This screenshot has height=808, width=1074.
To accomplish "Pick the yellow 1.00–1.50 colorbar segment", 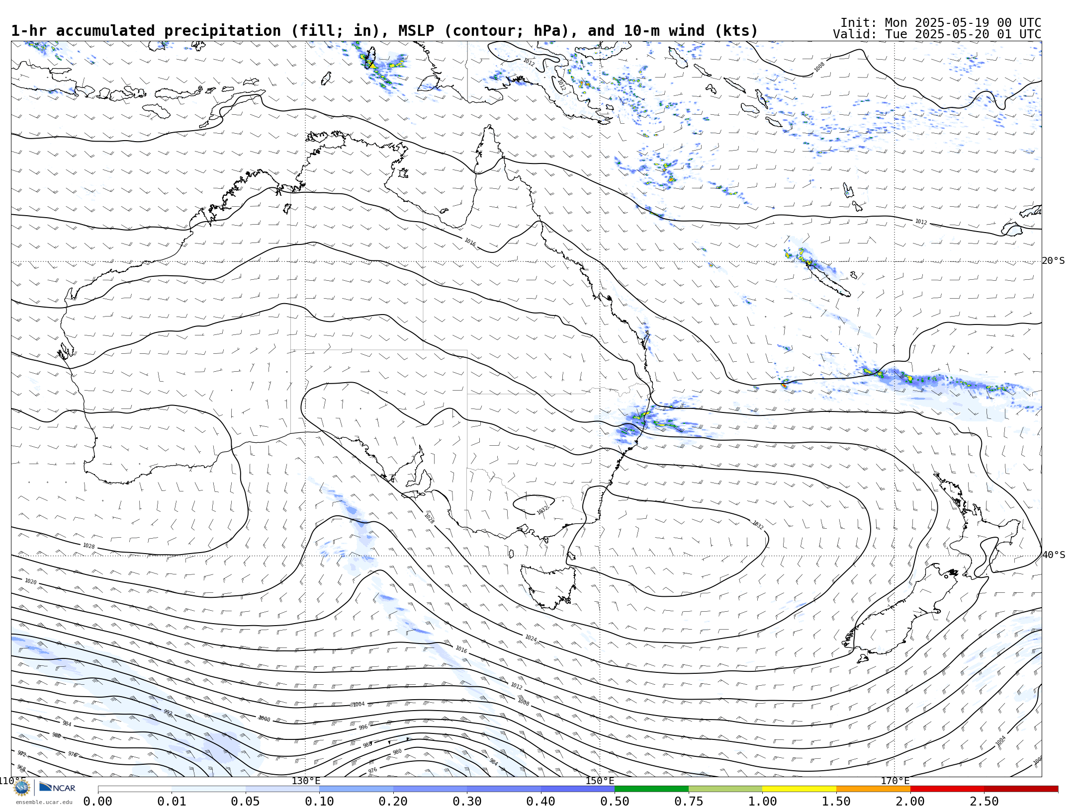I will 799,789.
